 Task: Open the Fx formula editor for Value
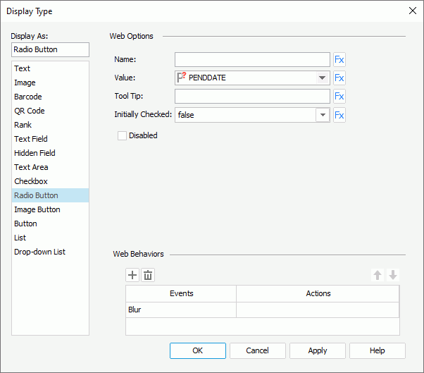tap(339, 78)
